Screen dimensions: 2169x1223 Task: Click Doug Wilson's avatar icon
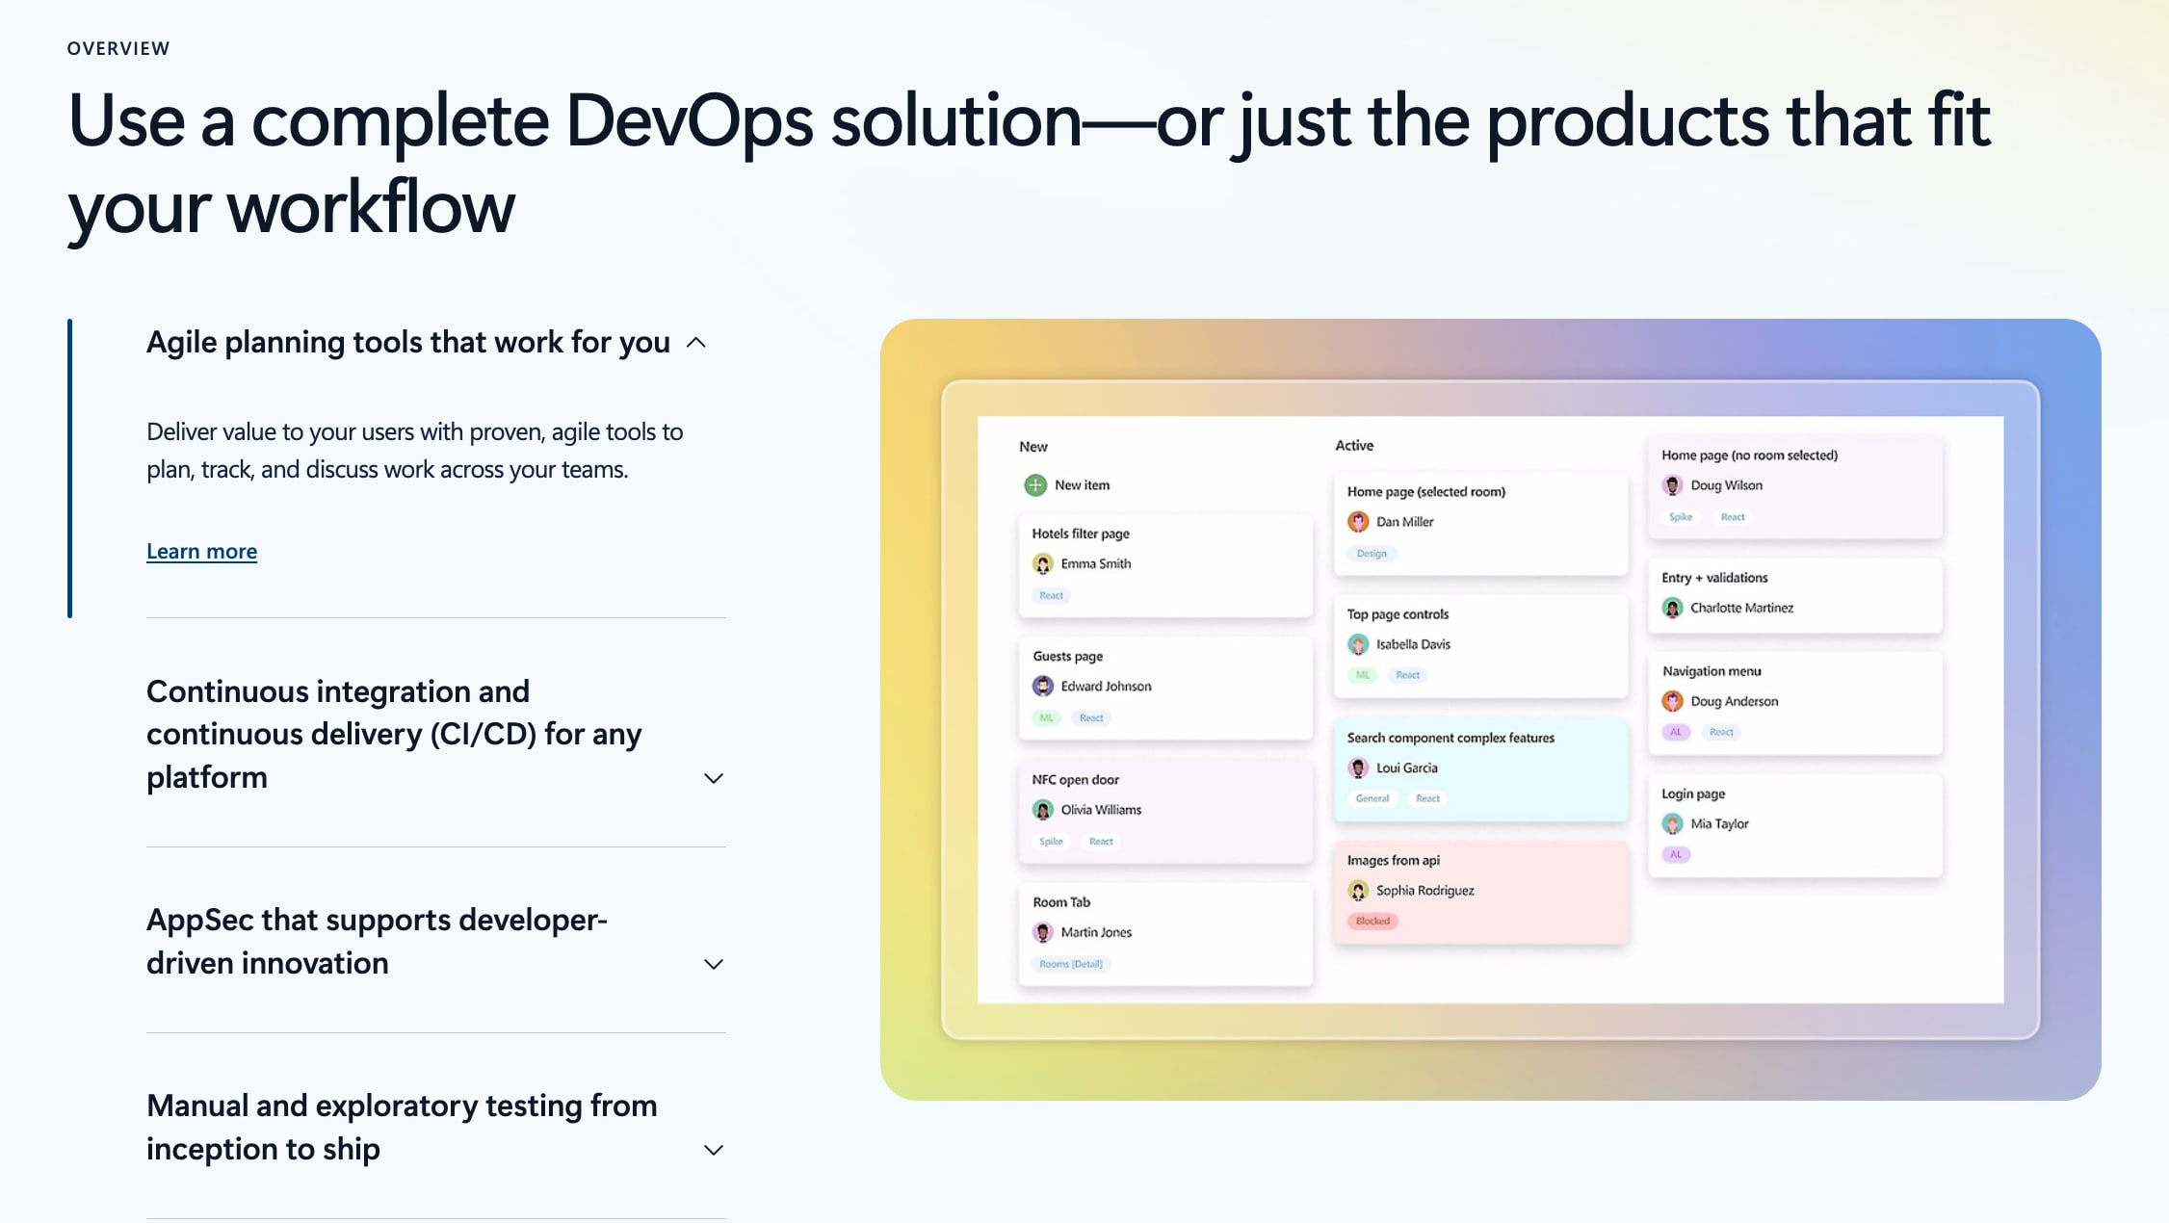tap(1672, 486)
